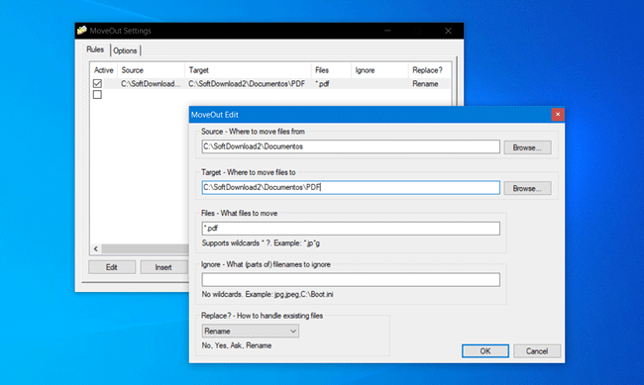Sort by the Source column header
The width and height of the screenshot is (644, 385).
point(152,70)
